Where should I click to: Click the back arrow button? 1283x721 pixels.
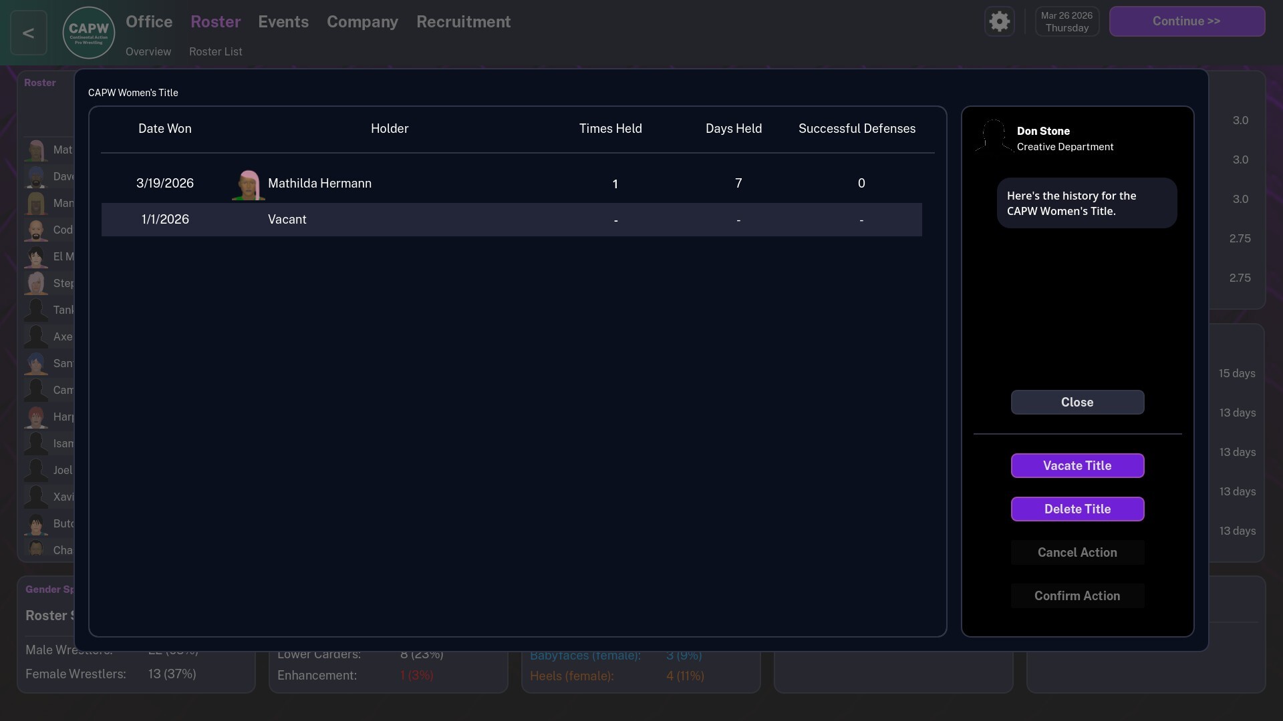(29, 33)
